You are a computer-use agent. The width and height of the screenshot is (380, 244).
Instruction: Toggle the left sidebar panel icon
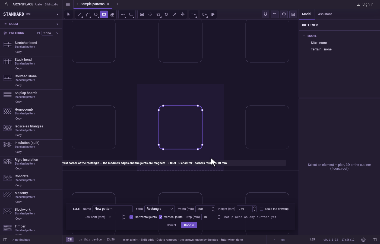5,240
